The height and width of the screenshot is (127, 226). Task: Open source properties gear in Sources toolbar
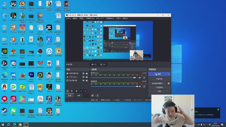(77, 91)
